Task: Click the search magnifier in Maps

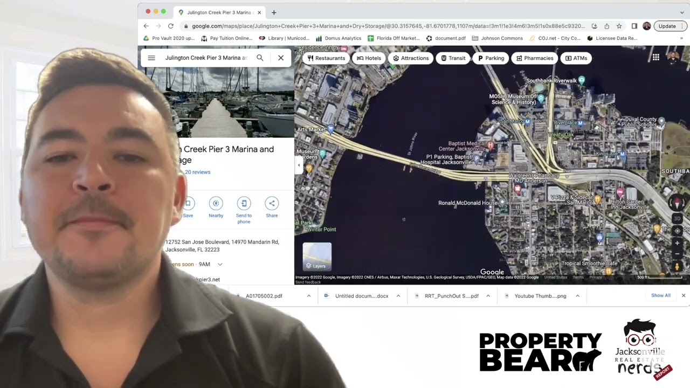Action: [x=260, y=58]
